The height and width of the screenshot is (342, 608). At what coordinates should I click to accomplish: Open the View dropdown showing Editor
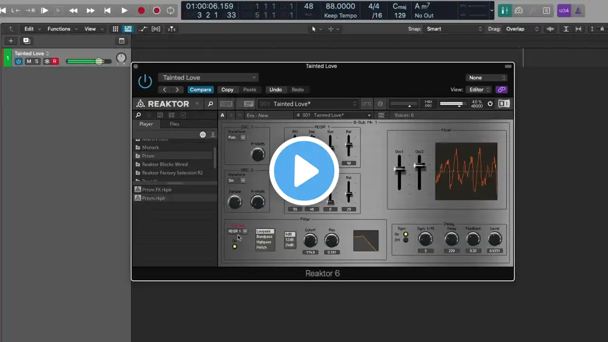point(480,90)
